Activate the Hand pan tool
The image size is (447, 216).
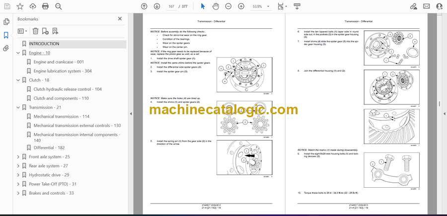click(216, 6)
